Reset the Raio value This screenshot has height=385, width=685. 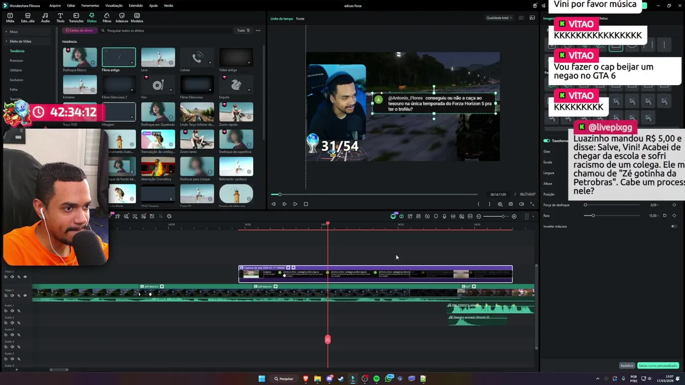click(x=665, y=215)
